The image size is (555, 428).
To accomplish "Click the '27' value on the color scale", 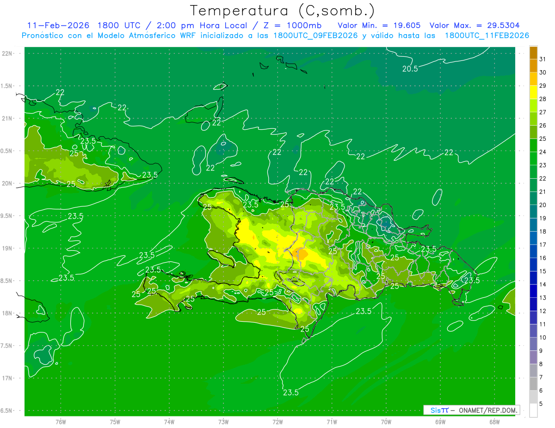I will tap(543, 112).
